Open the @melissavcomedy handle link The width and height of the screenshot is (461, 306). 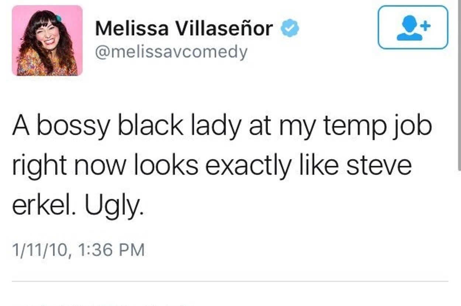tap(171, 52)
